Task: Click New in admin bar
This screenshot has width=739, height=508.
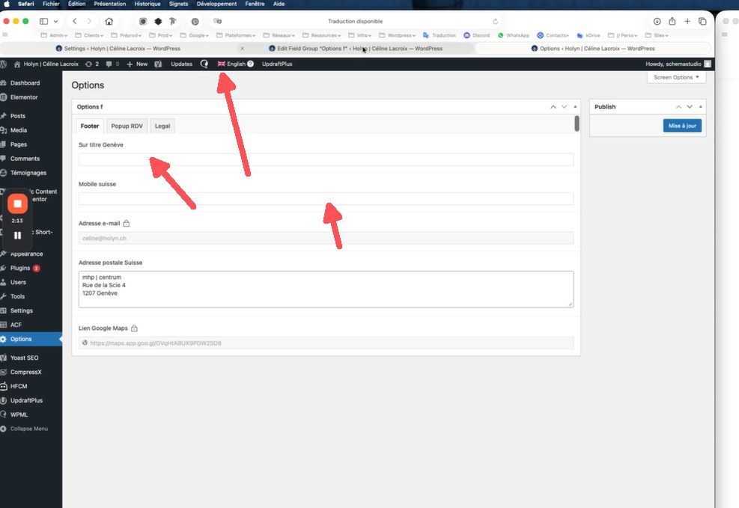Action: click(137, 64)
